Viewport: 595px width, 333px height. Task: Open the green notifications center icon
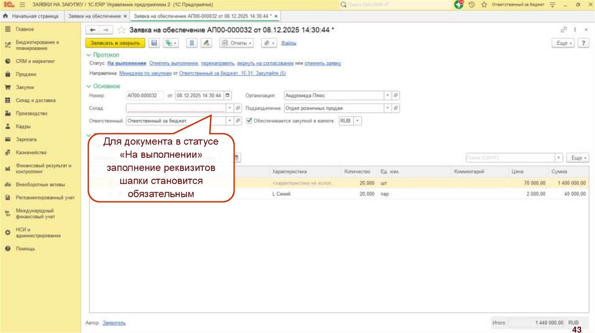[x=459, y=5]
